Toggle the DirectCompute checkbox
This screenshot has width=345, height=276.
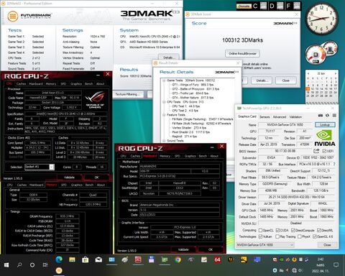tap(293, 230)
